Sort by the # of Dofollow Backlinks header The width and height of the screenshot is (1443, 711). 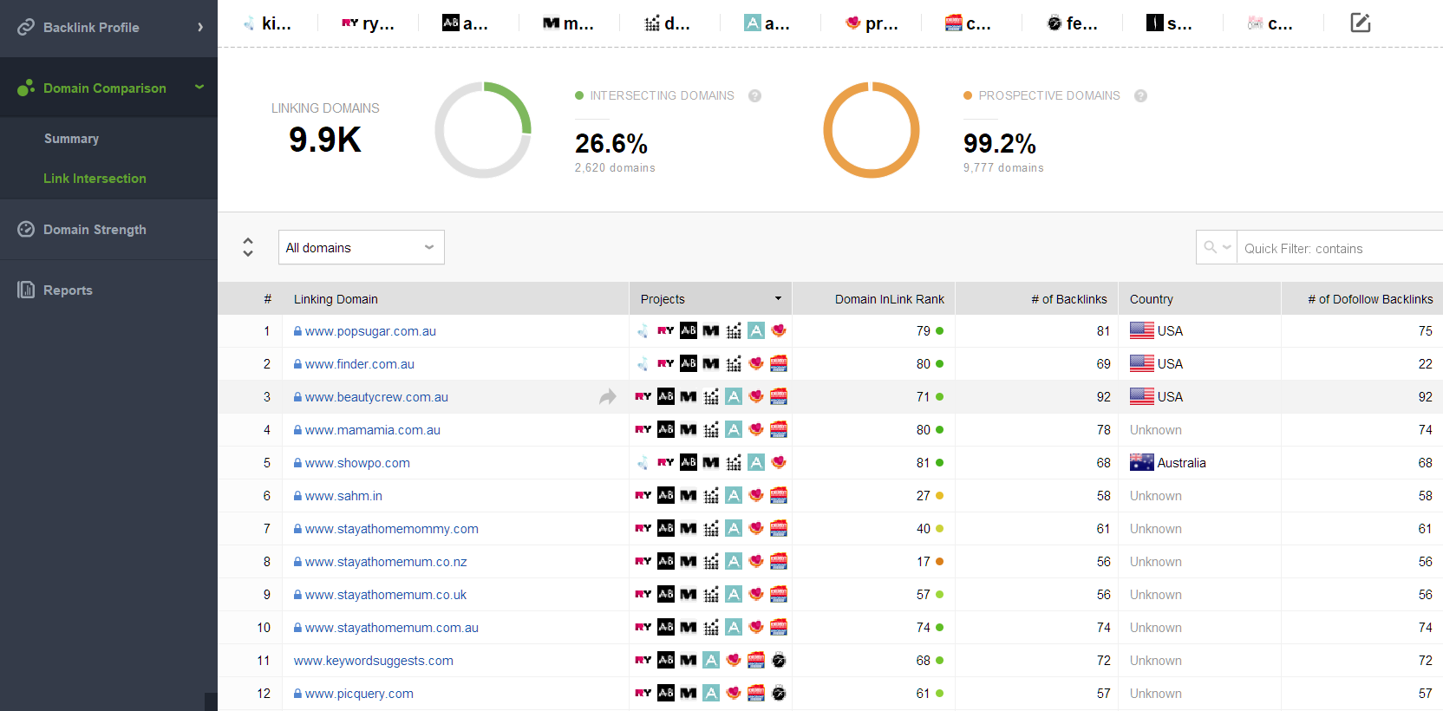tap(1370, 299)
